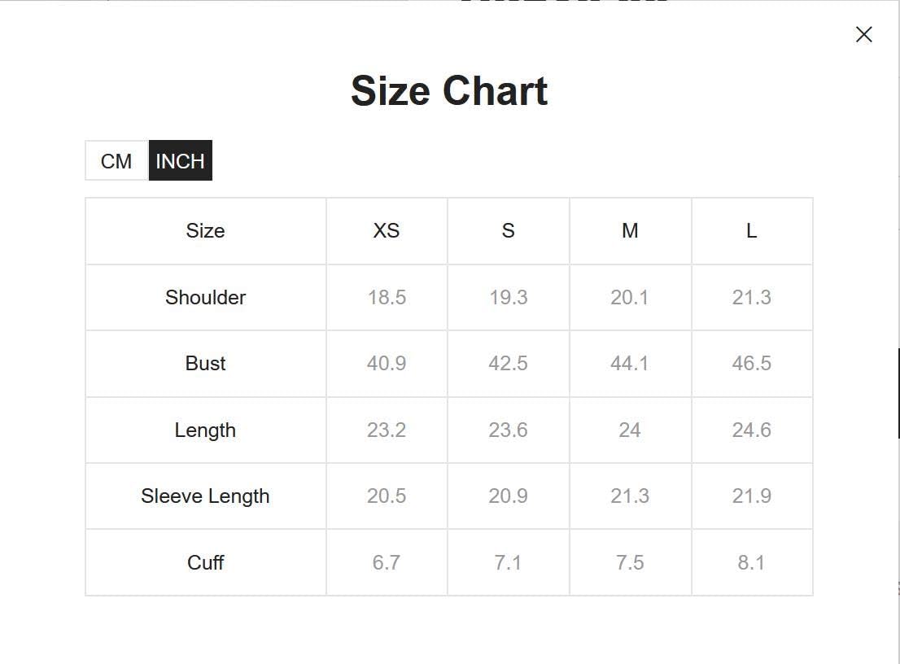Screen dimensions: 900x664
Task: Click the XS column header
Action: tap(387, 231)
